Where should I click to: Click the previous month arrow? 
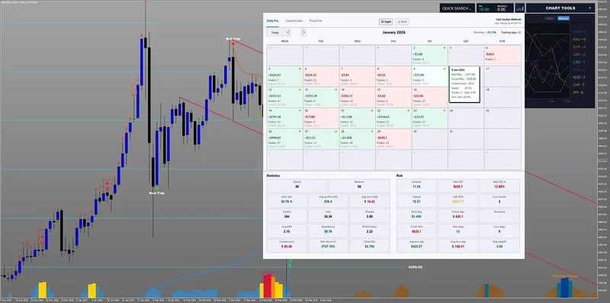pyautogui.click(x=288, y=33)
